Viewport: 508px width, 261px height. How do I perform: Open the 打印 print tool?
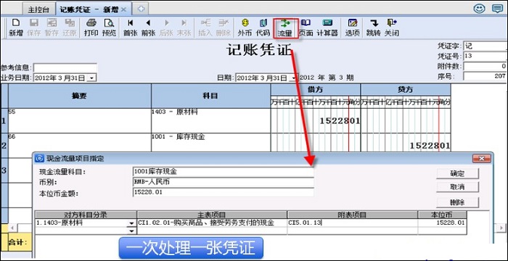(91, 28)
